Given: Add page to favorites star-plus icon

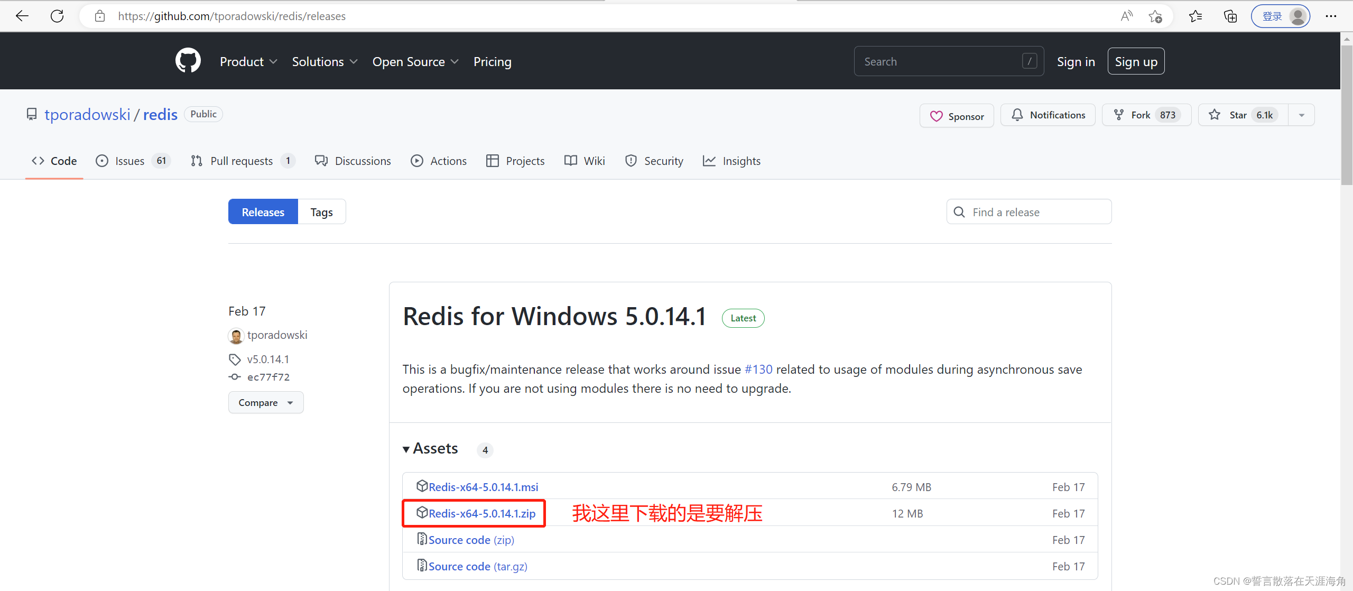Looking at the screenshot, I should pos(1155,16).
